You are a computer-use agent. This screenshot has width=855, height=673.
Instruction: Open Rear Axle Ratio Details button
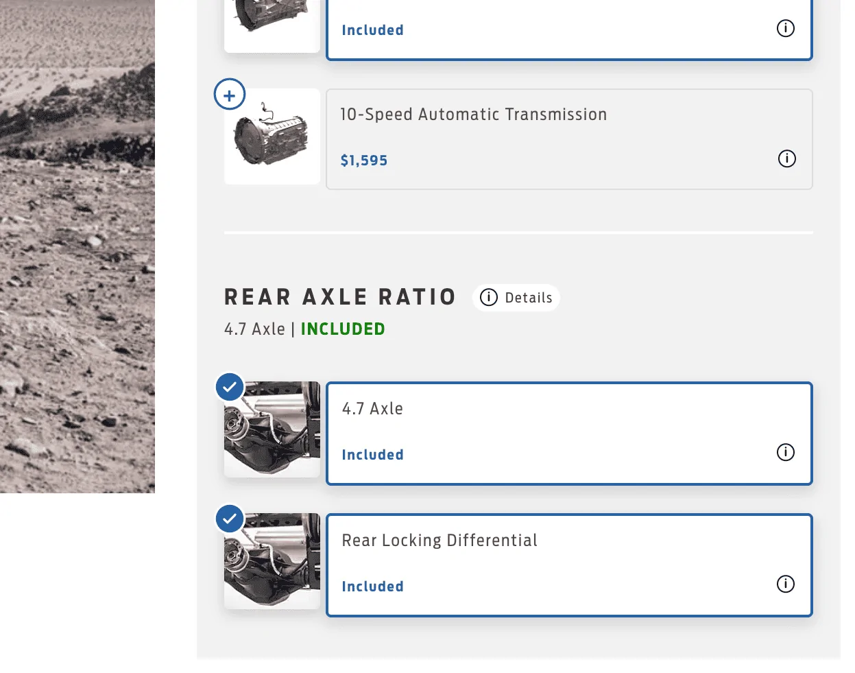click(516, 298)
